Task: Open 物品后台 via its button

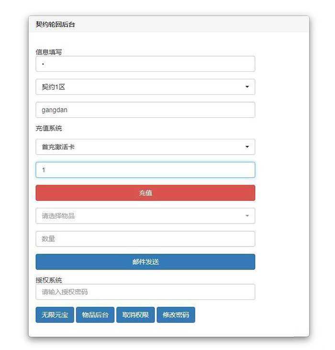Action: 95,315
